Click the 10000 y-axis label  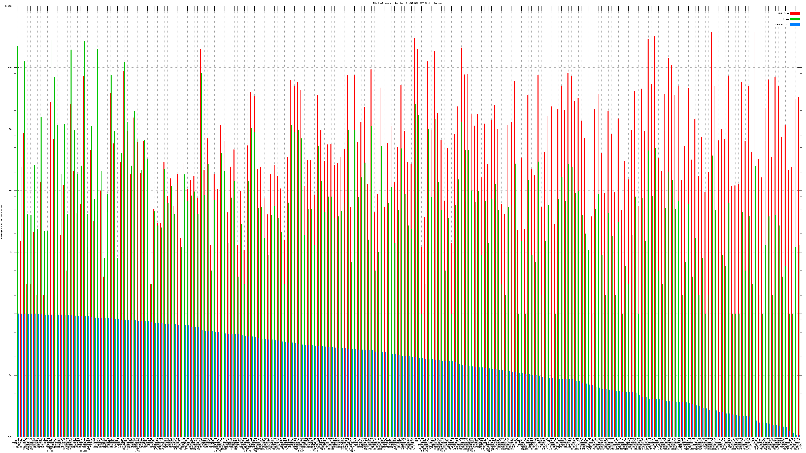click(x=10, y=67)
